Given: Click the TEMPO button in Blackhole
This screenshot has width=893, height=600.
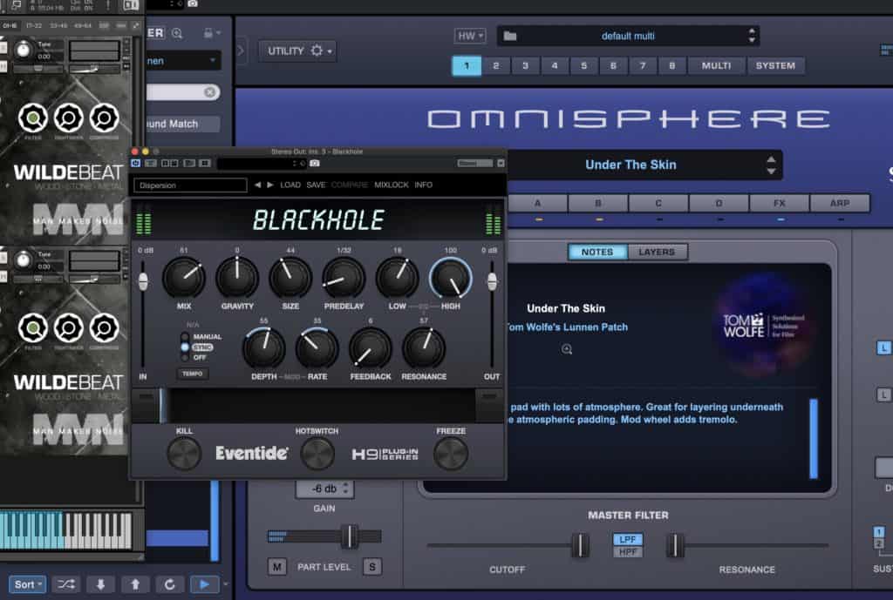Looking at the screenshot, I should coord(193,374).
